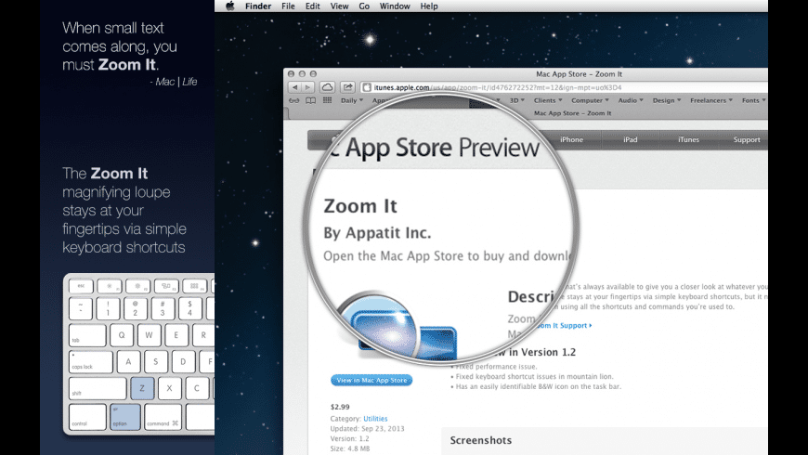Go to iTunes in Apple site navigation

click(688, 139)
